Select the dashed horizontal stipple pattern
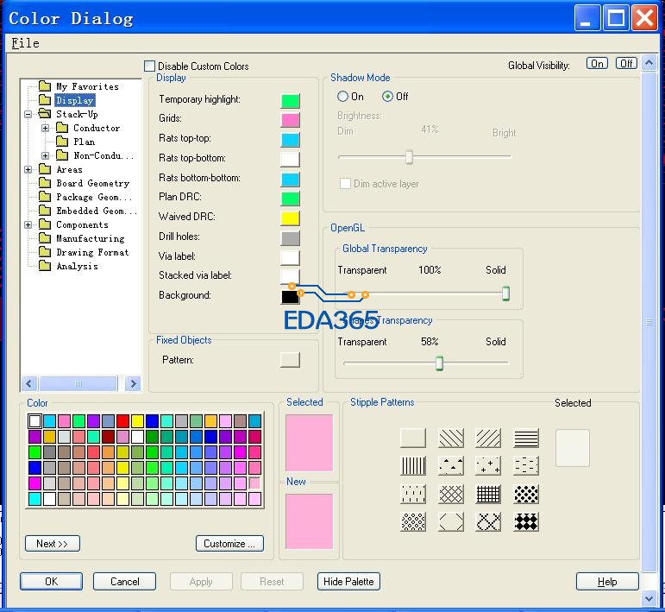Screen dimensions: 665x612 tap(526, 465)
